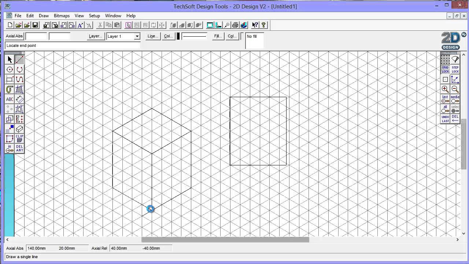Click the context help arrow-question icon
Screen dimensions: 469x264
tap(255, 25)
